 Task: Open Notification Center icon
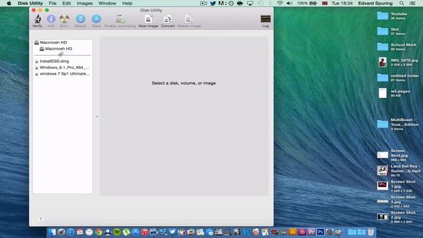(x=412, y=3)
